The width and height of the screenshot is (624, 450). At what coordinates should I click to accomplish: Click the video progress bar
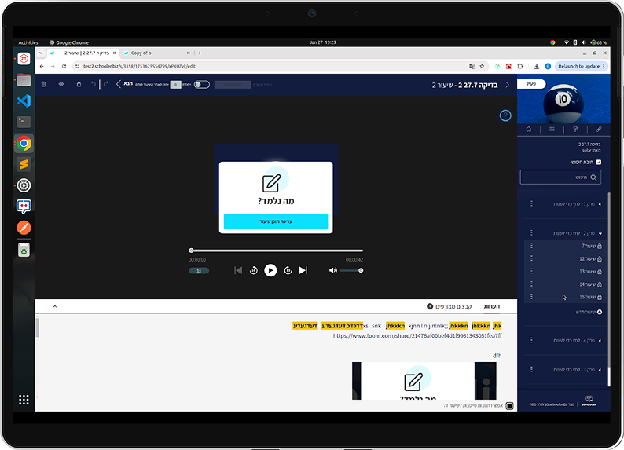[x=276, y=251]
